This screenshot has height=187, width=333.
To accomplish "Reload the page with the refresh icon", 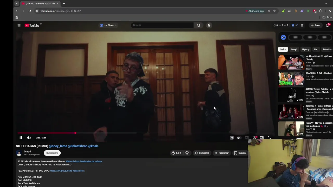I will coord(30,11).
